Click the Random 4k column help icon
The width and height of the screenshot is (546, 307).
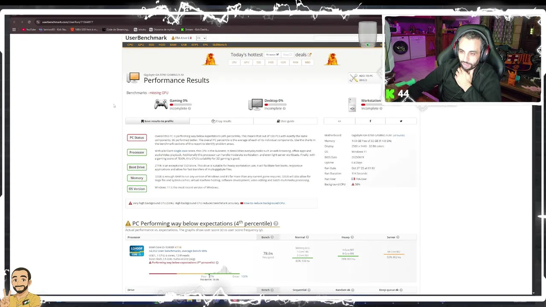(x=352, y=290)
